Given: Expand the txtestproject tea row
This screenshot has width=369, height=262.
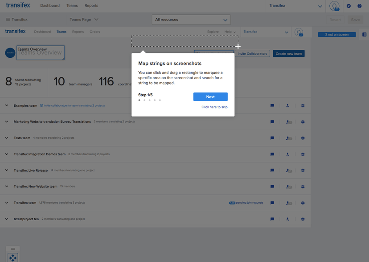Looking at the screenshot, I should click(7, 219).
